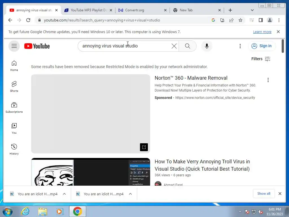Close the Convertr.org tab

tap(165, 10)
